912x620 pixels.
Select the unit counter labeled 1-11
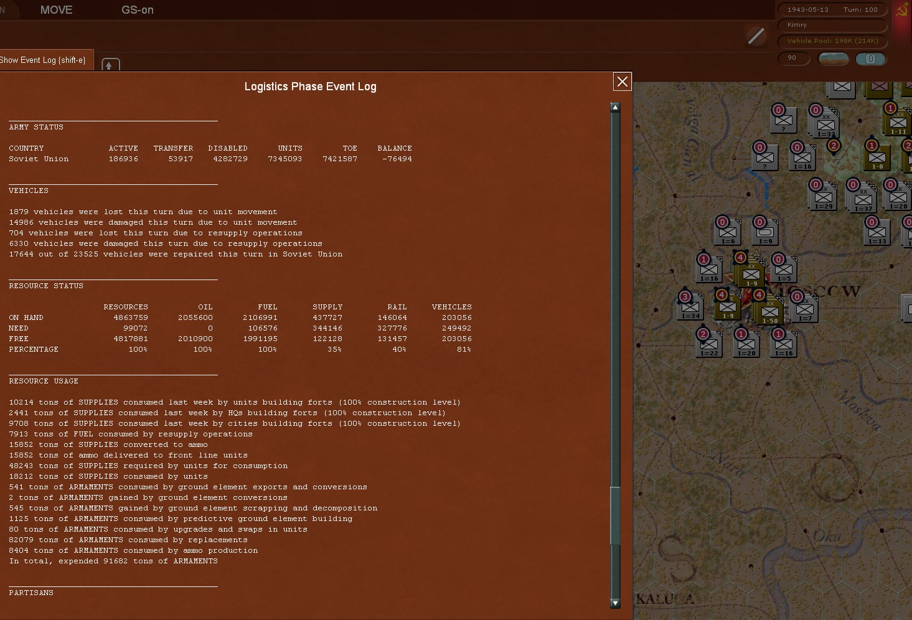(x=898, y=121)
